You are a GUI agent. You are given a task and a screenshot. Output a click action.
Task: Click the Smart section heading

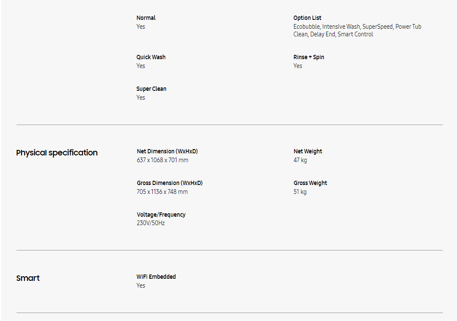[x=28, y=278]
